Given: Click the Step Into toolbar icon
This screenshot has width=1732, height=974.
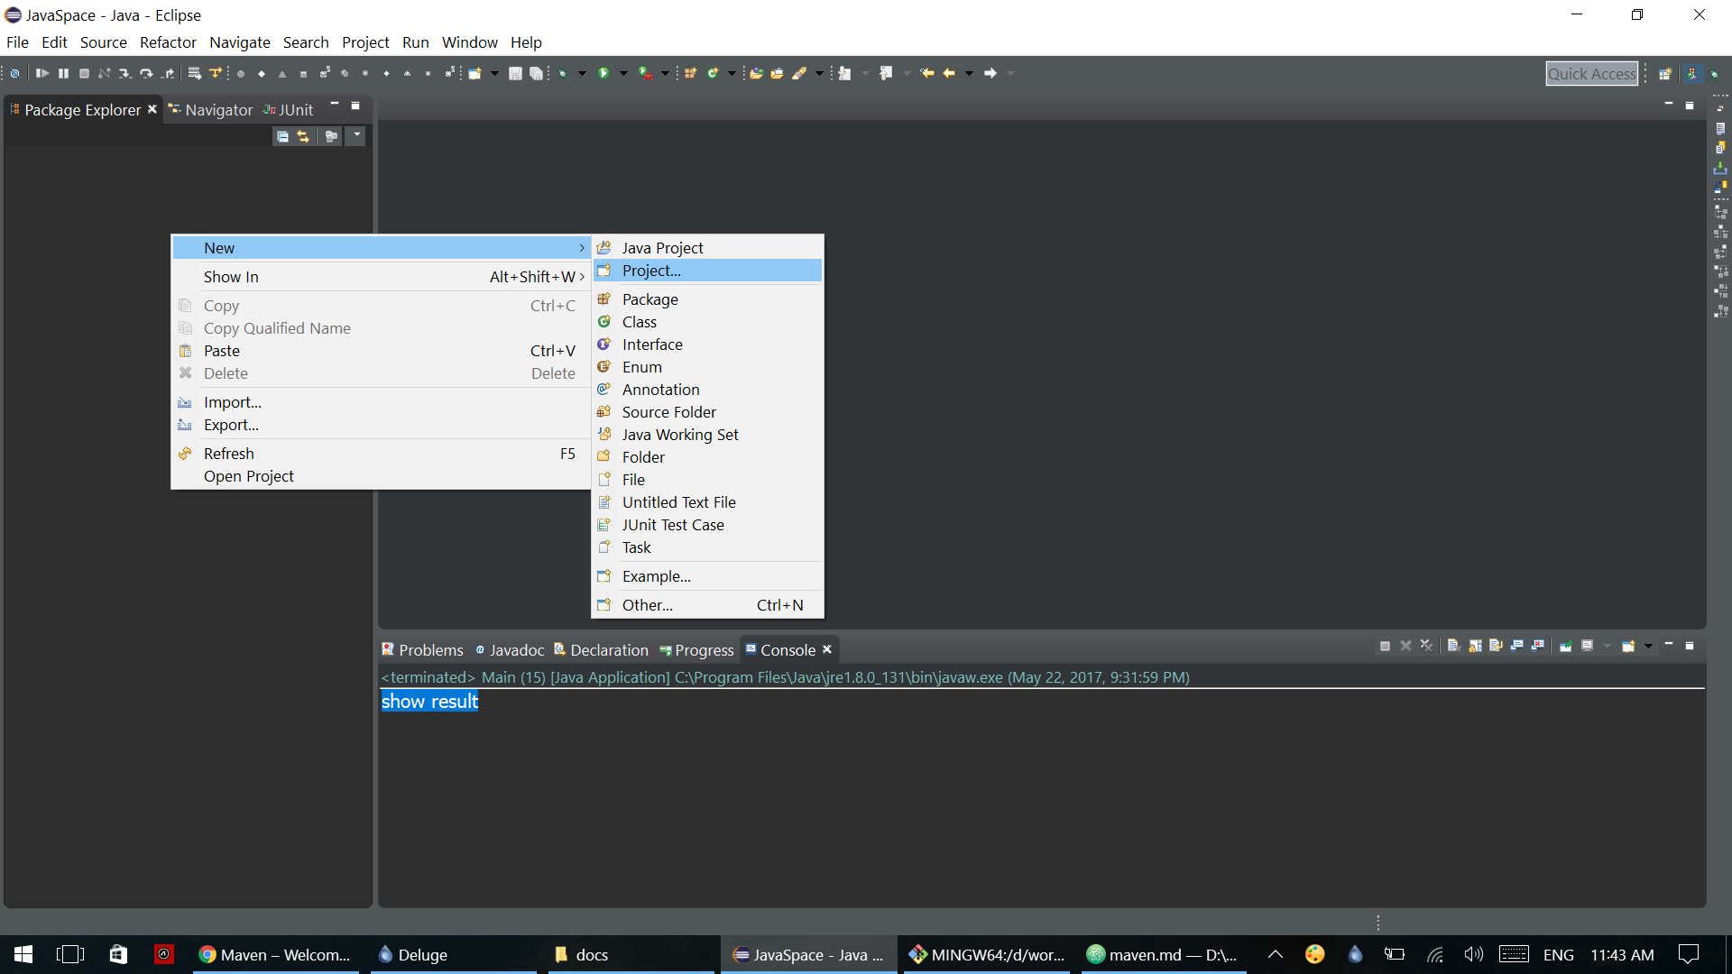Looking at the screenshot, I should tap(125, 73).
